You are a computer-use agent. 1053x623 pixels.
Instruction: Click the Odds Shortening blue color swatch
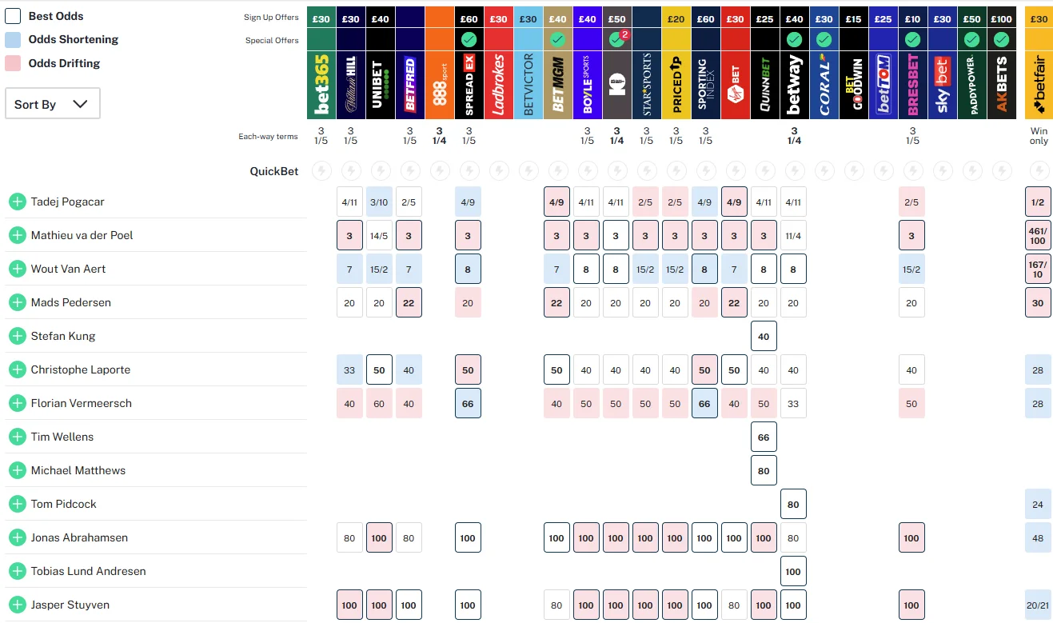click(13, 40)
